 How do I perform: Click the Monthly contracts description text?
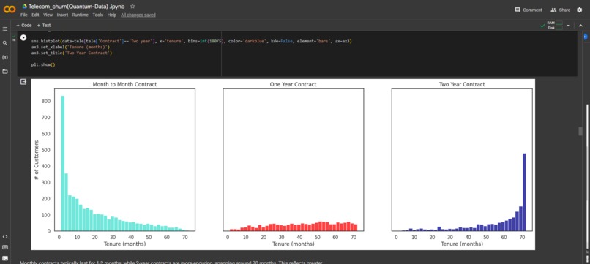coord(171,262)
